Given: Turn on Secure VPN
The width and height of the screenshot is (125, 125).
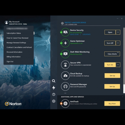Looking at the screenshot, I should click(110, 65).
